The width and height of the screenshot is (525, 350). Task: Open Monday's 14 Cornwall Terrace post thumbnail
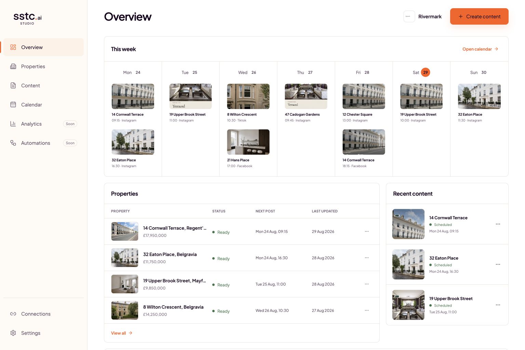[x=133, y=96]
